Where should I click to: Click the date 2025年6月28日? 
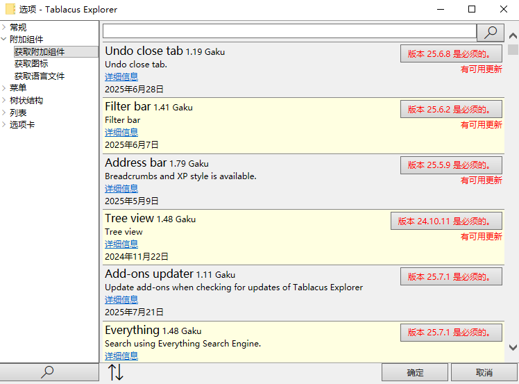tap(134, 90)
